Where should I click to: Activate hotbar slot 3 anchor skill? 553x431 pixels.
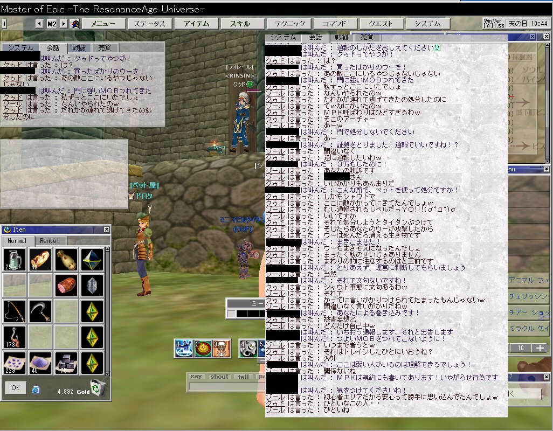pos(222,348)
